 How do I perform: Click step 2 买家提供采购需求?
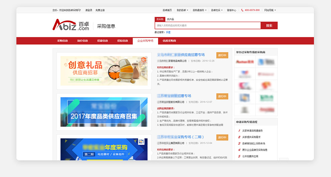251,137
